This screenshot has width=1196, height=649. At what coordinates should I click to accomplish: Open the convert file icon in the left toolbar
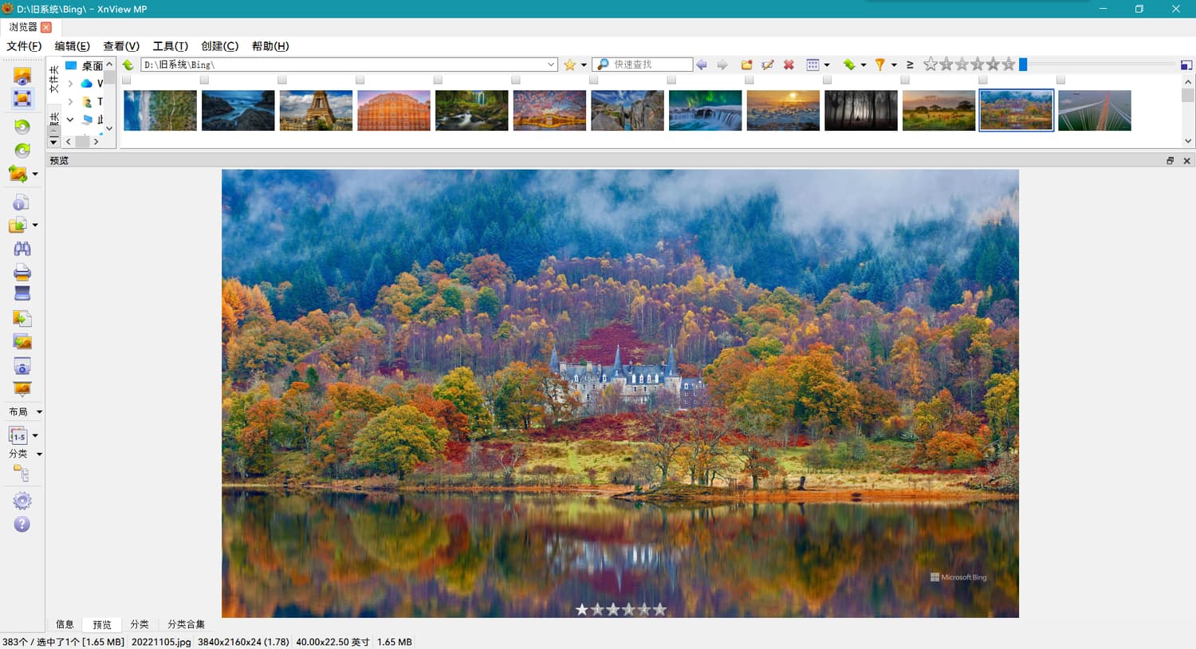pos(22,319)
